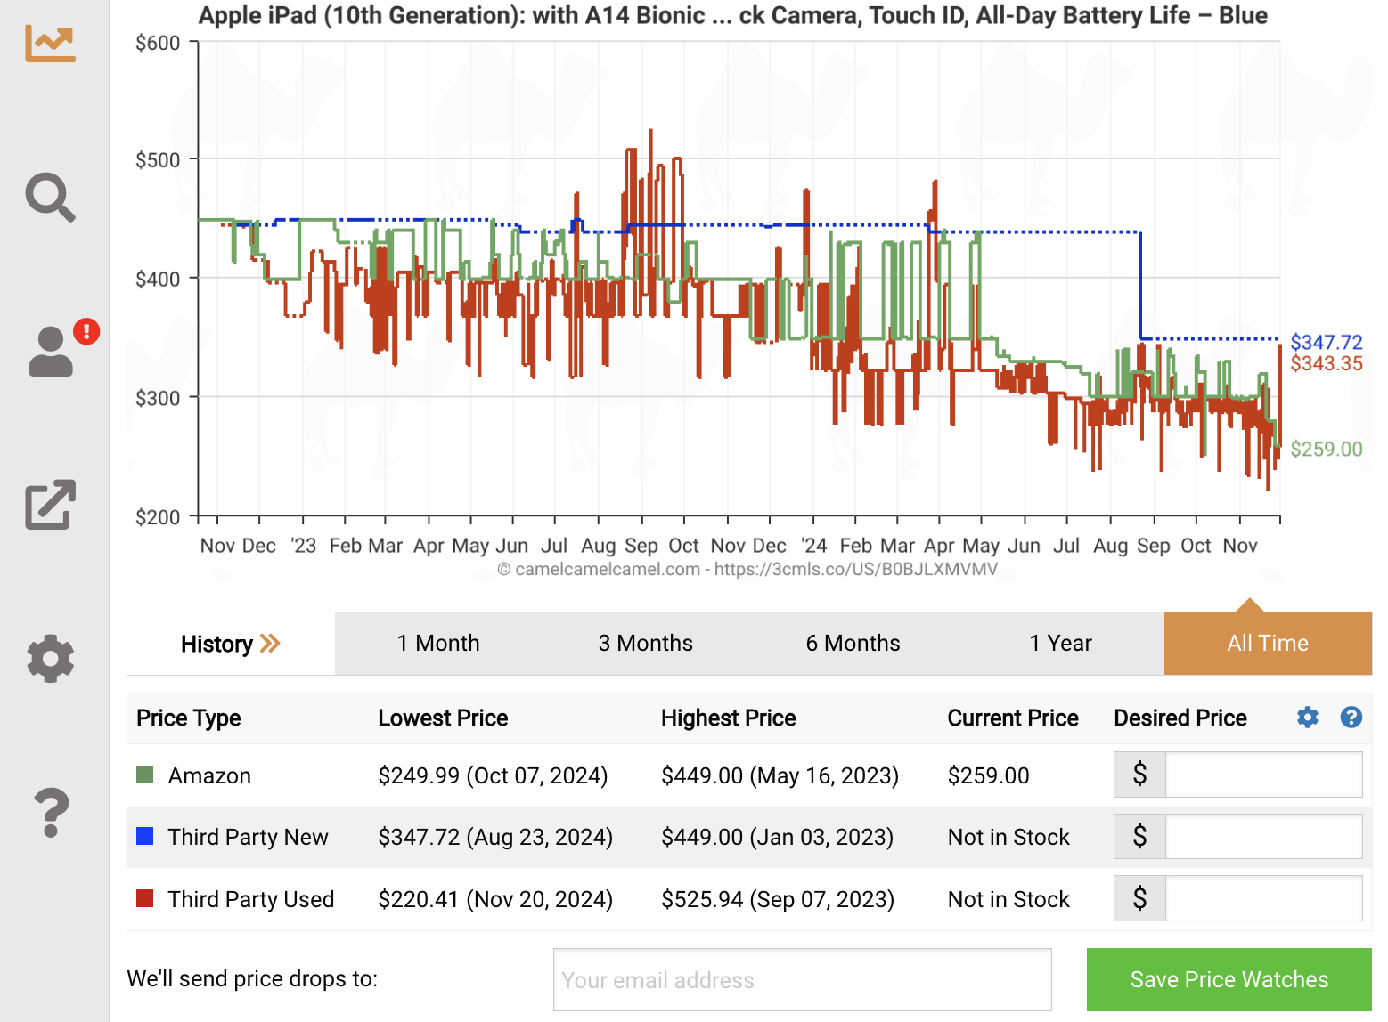Click the Apple iPad chart title
Viewport: 1388px width, 1022px height.
pyautogui.click(x=732, y=15)
